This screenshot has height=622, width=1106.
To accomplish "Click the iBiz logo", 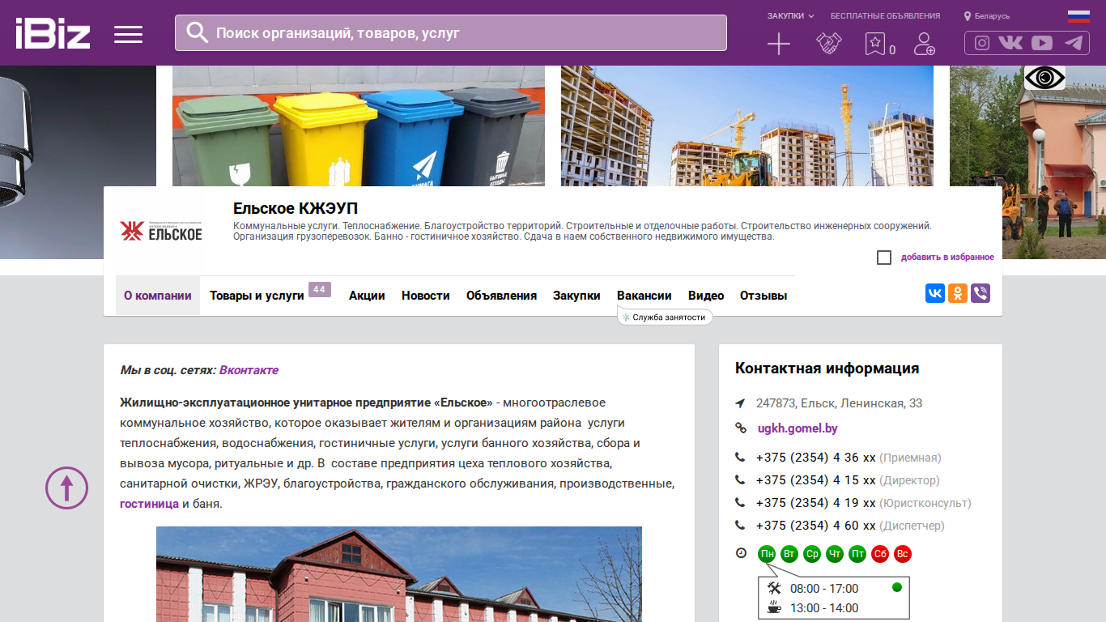I will (x=53, y=33).
